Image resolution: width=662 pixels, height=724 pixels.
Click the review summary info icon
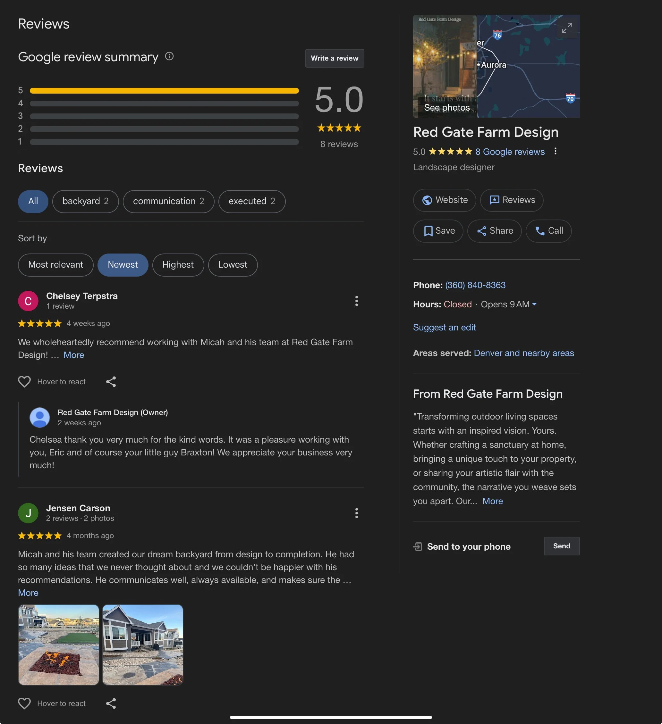[169, 56]
